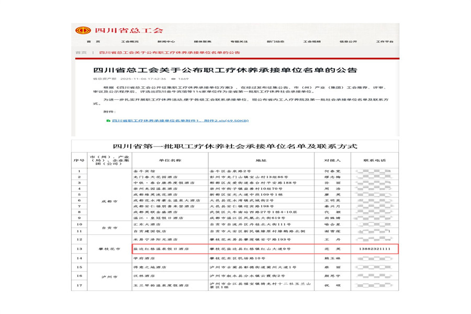Open the 首页 navigation item
Viewport: 471px width, 314px height.
tap(94, 41)
